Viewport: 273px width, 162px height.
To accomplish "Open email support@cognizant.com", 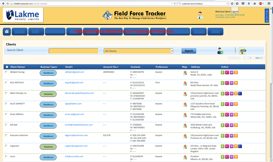I will tap(76, 146).
